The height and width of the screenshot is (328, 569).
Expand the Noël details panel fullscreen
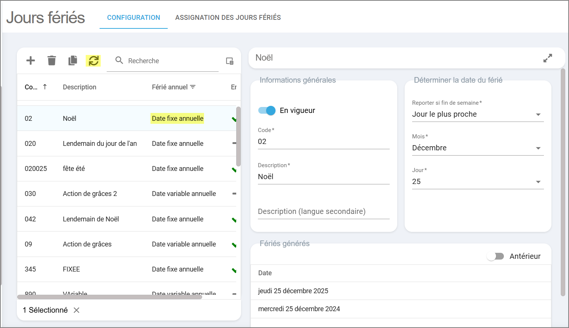(548, 58)
